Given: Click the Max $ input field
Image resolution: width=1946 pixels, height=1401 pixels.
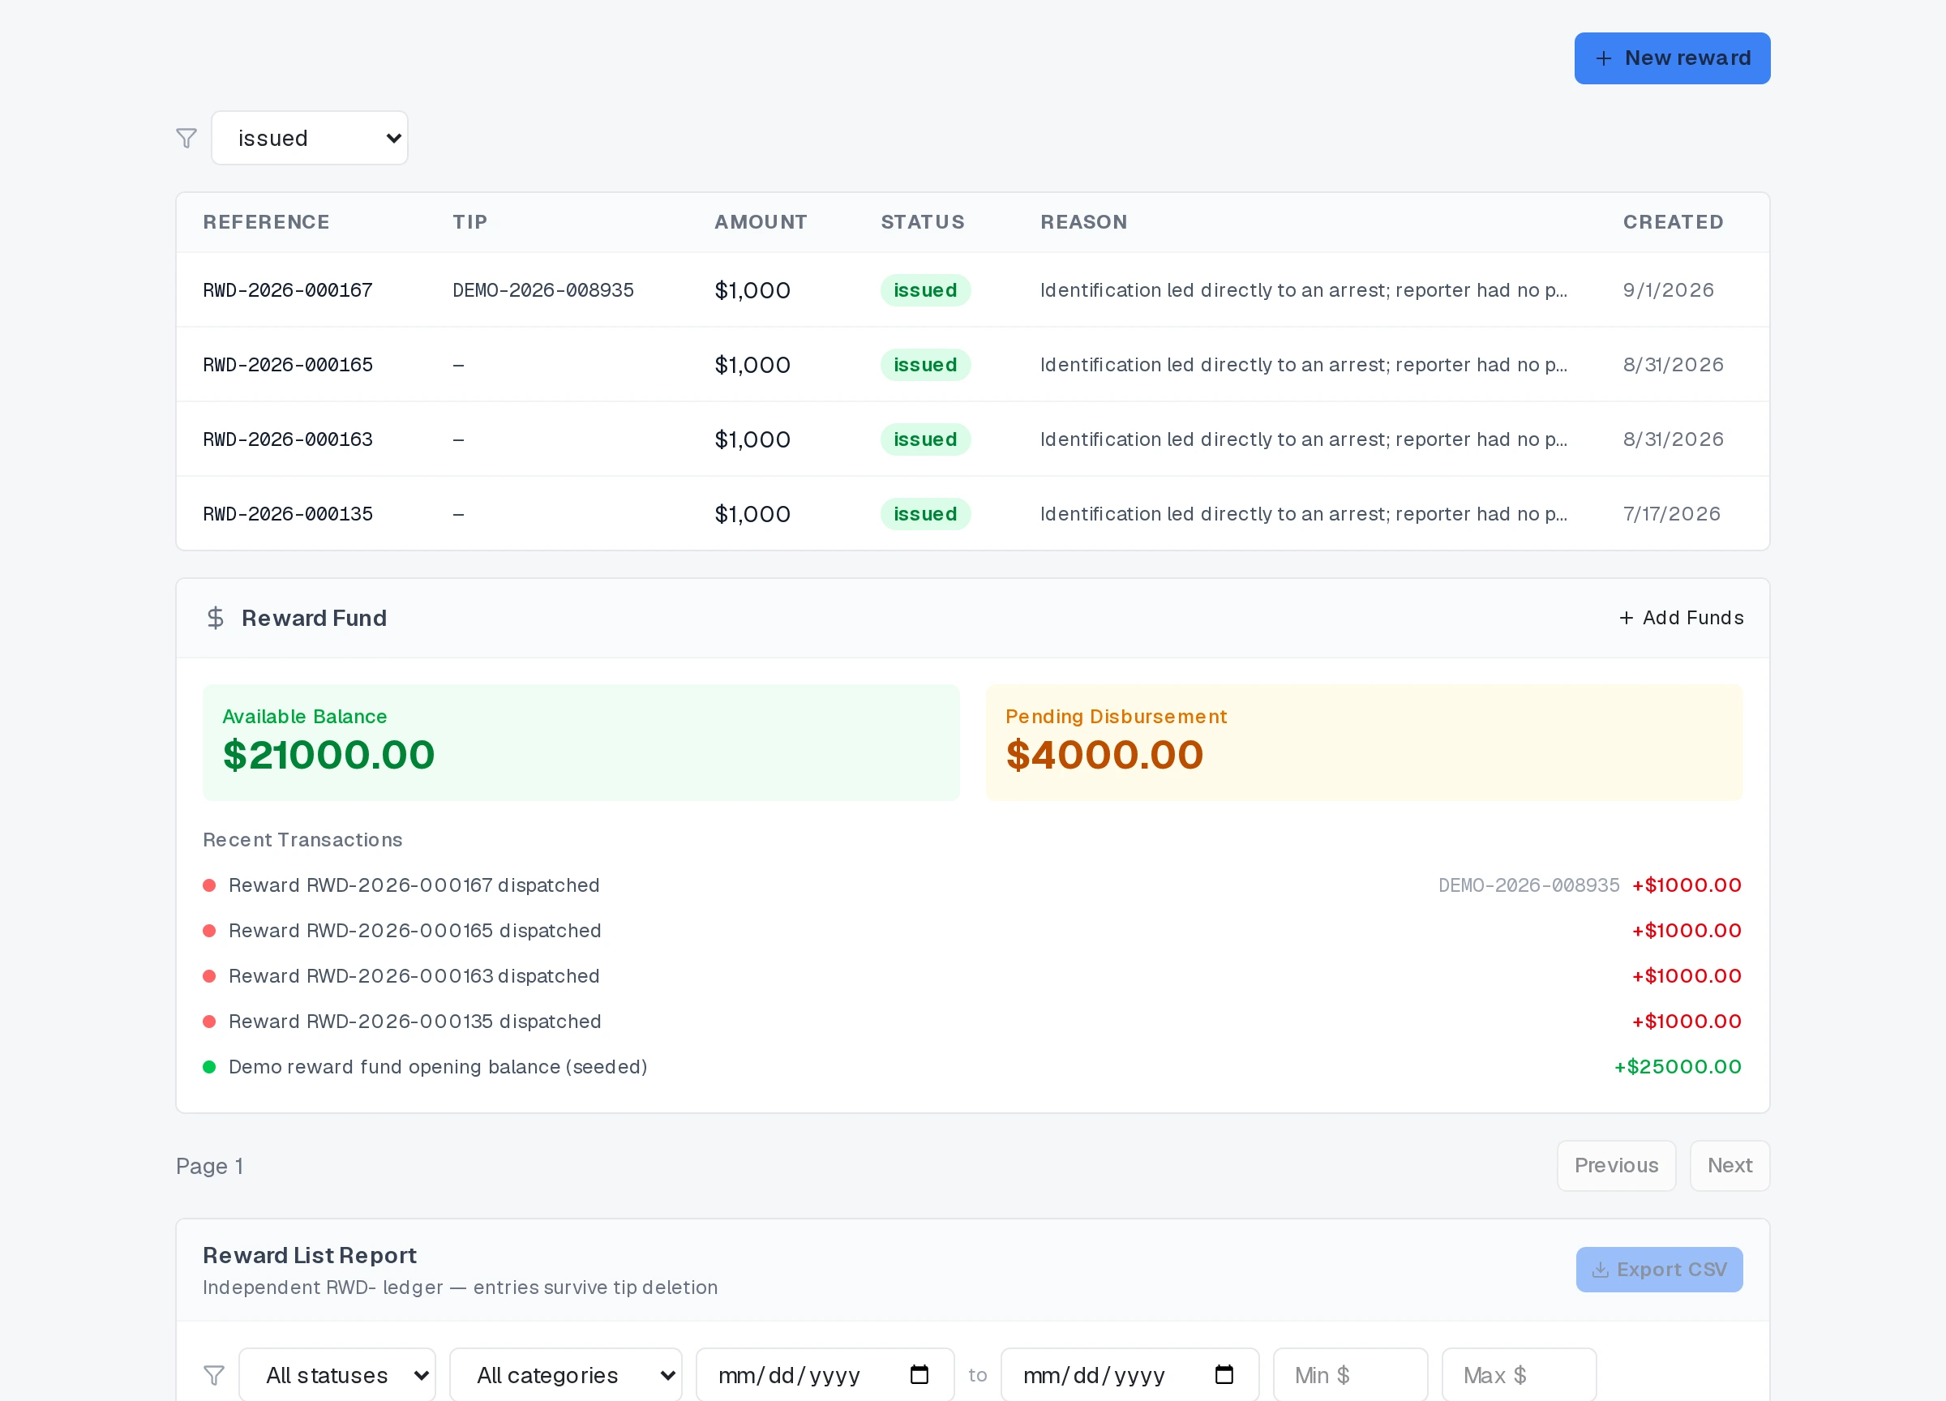Looking at the screenshot, I should click(1519, 1375).
